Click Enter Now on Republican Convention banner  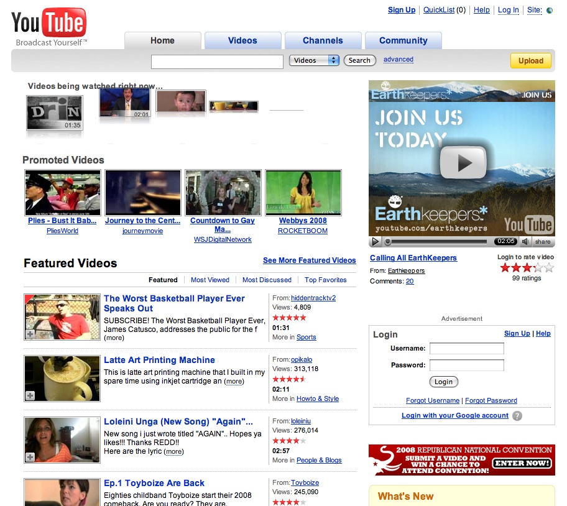522,463
